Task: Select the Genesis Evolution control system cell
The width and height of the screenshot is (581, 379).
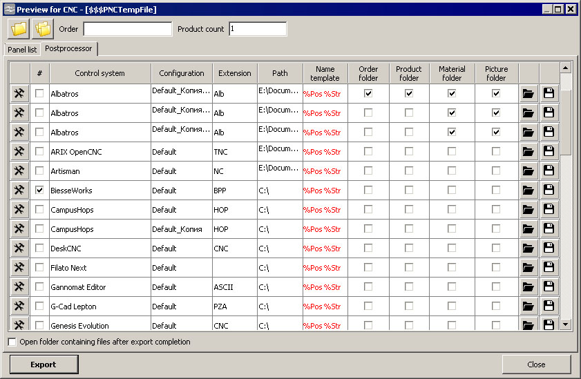Action: [100, 325]
